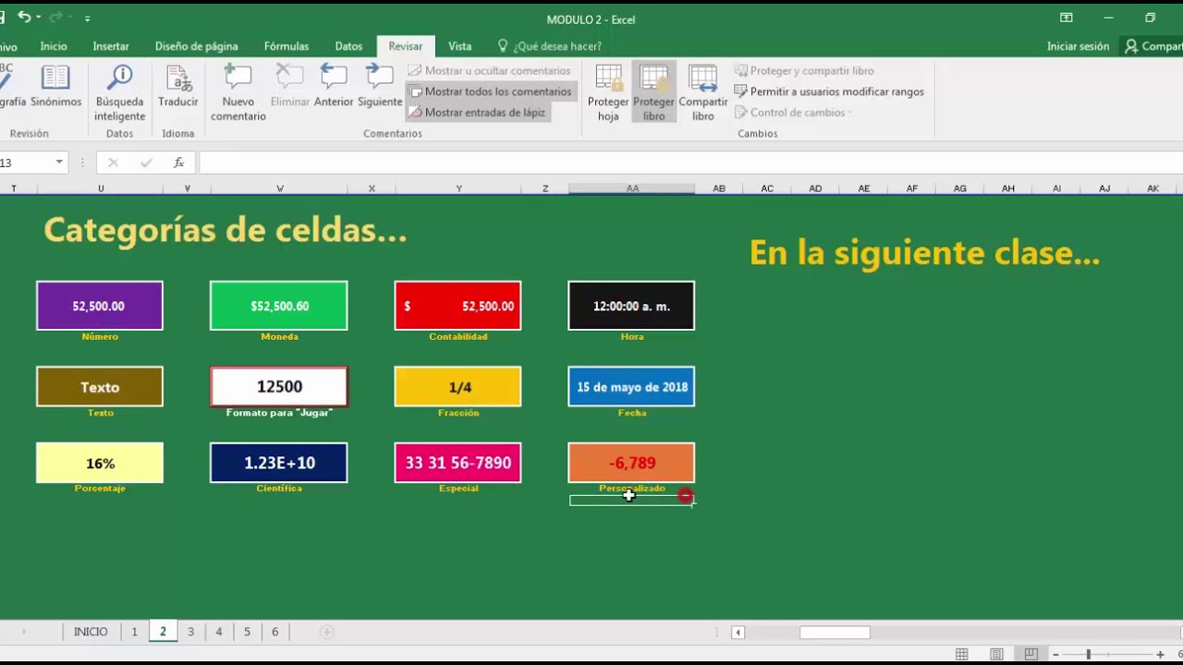Select the orange -6,789 Personalizado cell

pos(631,463)
